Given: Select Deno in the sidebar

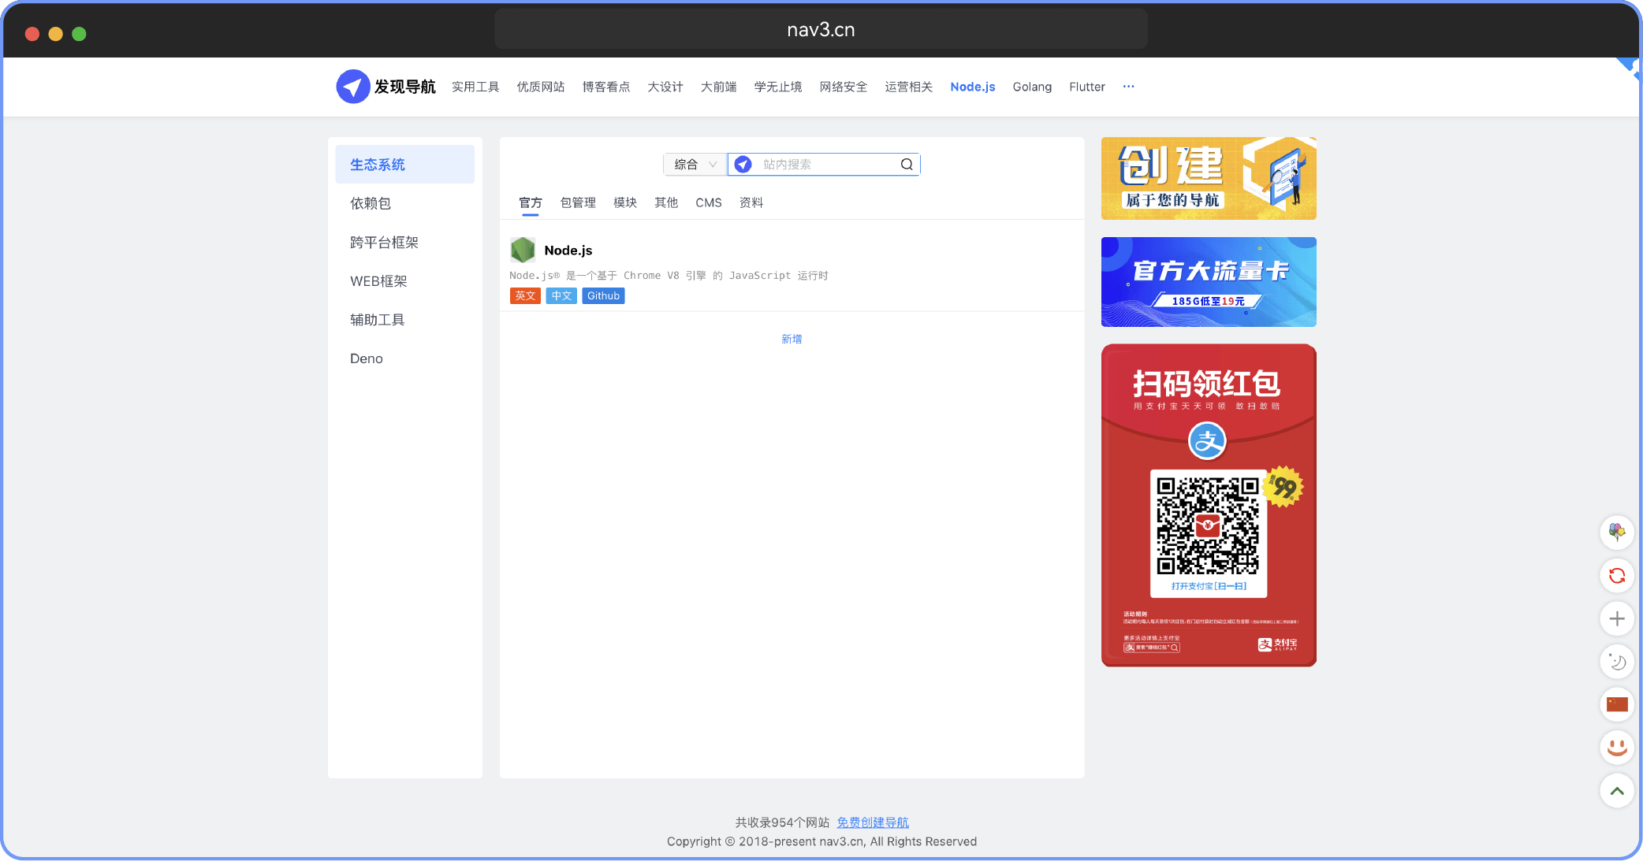Looking at the screenshot, I should coord(405,358).
